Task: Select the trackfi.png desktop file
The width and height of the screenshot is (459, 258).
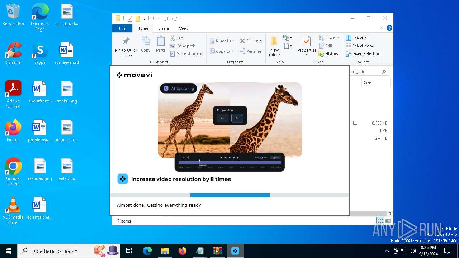Action: [x=67, y=92]
